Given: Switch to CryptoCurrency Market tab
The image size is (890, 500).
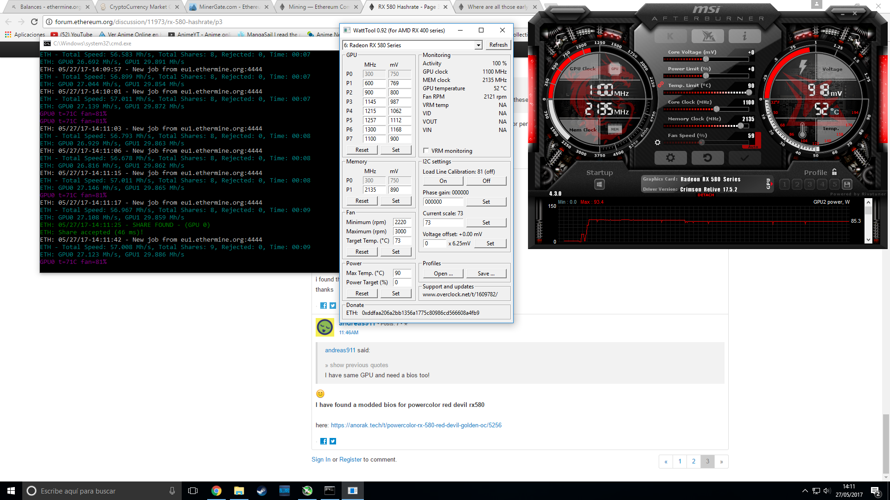Looking at the screenshot, I should click(140, 7).
